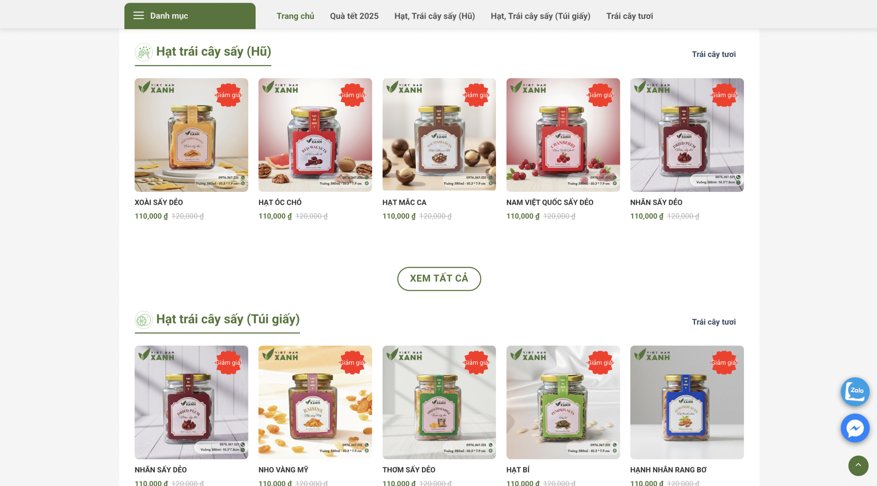Click the XEM TẤT CẢ button
877x486 pixels.
click(x=439, y=278)
